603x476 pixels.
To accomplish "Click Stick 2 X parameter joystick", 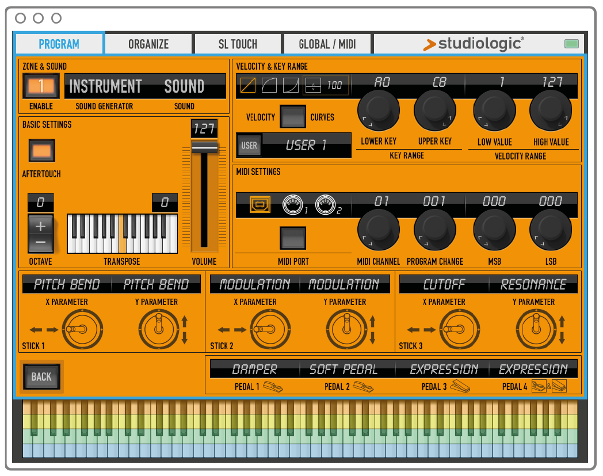I will click(270, 329).
